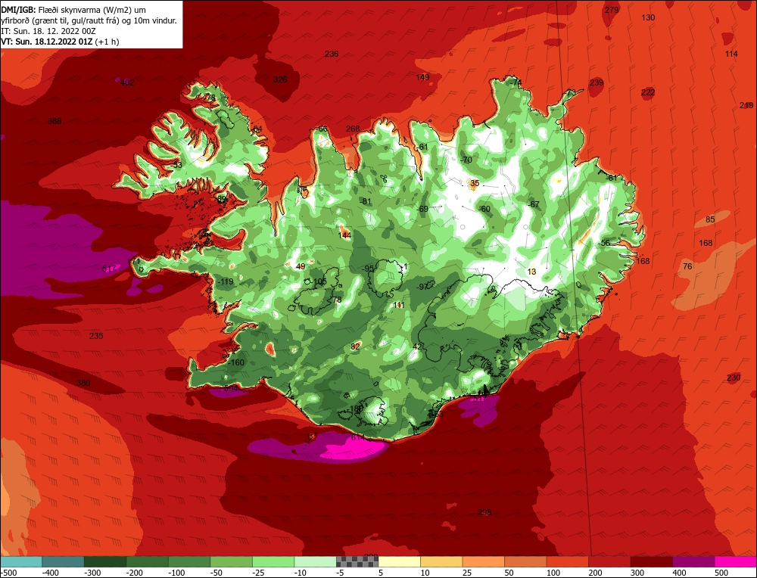Click the flux value '388' west of Westfjords

pos(55,121)
